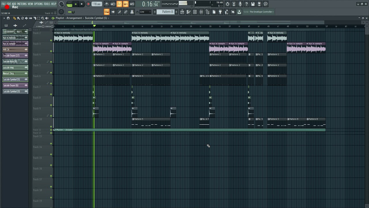Open the ADD menu
This screenshot has width=369, height=208.
[x=14, y=4]
